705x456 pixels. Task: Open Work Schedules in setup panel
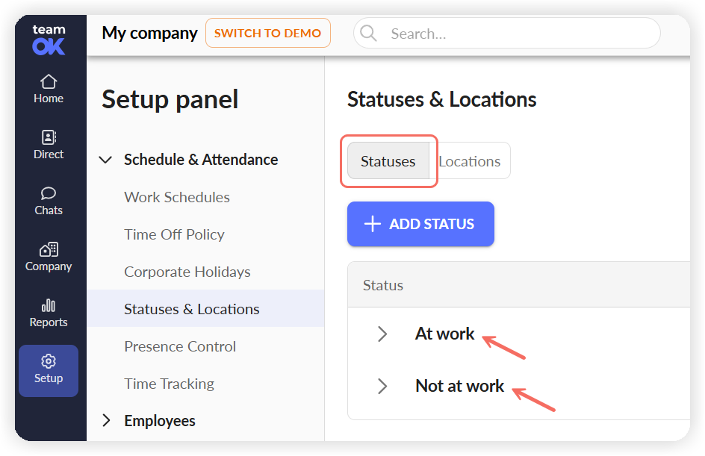coord(177,197)
